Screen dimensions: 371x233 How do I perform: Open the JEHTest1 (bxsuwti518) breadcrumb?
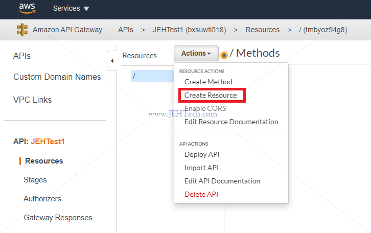click(x=189, y=30)
